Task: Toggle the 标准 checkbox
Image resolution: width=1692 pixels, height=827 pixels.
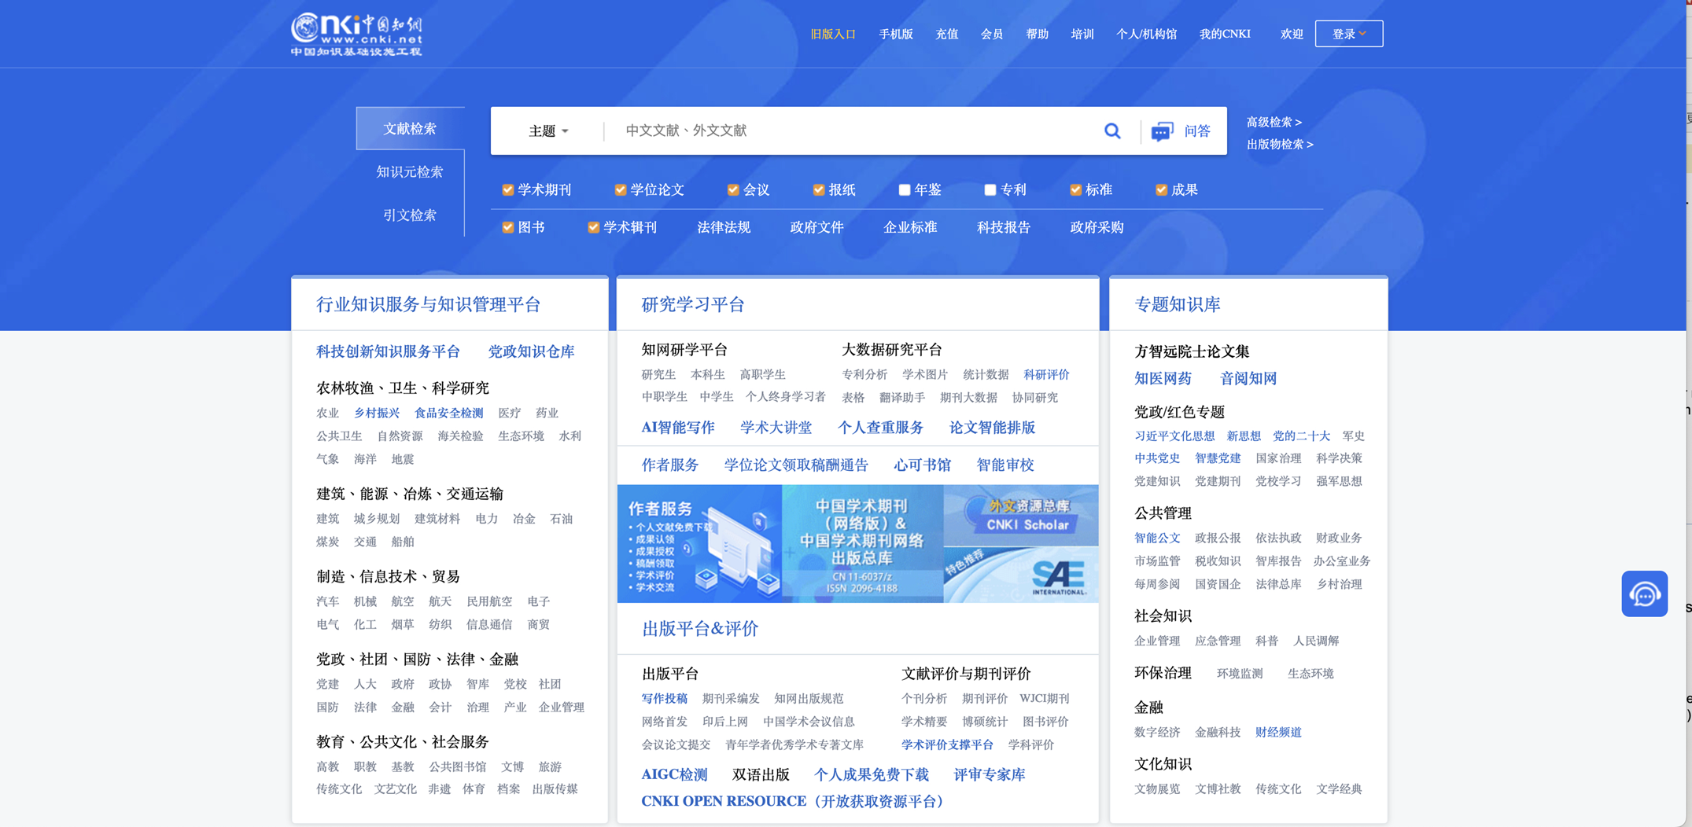Action: pyautogui.click(x=1076, y=190)
